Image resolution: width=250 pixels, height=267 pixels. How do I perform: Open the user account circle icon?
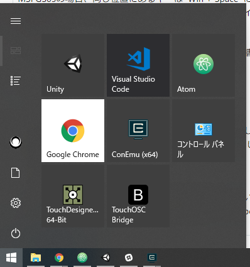coord(16,143)
